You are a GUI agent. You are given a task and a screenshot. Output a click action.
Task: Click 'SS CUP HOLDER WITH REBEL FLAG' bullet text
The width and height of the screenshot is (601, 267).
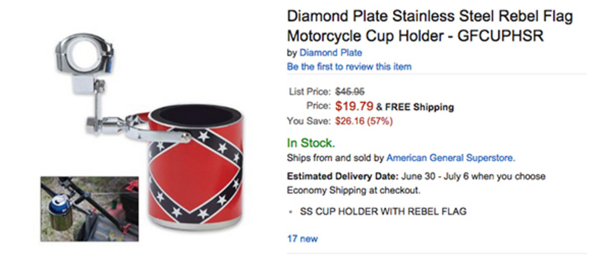pos(383,211)
